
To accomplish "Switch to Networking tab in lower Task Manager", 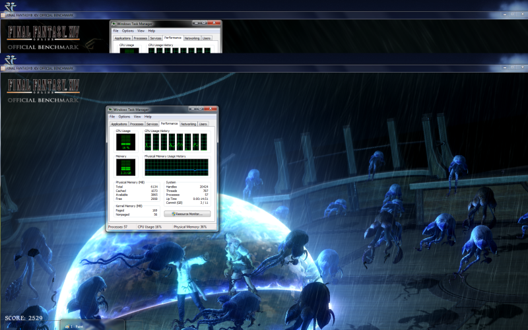I will pyautogui.click(x=188, y=124).
